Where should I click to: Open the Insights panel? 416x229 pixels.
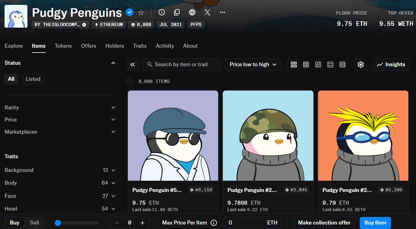[x=391, y=64]
